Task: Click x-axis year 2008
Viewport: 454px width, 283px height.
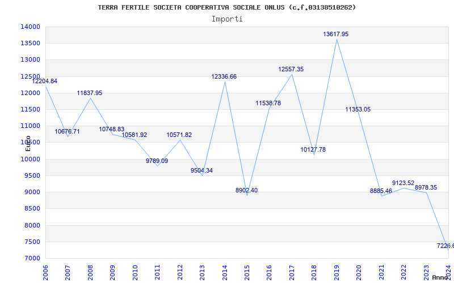Action: coord(90,272)
